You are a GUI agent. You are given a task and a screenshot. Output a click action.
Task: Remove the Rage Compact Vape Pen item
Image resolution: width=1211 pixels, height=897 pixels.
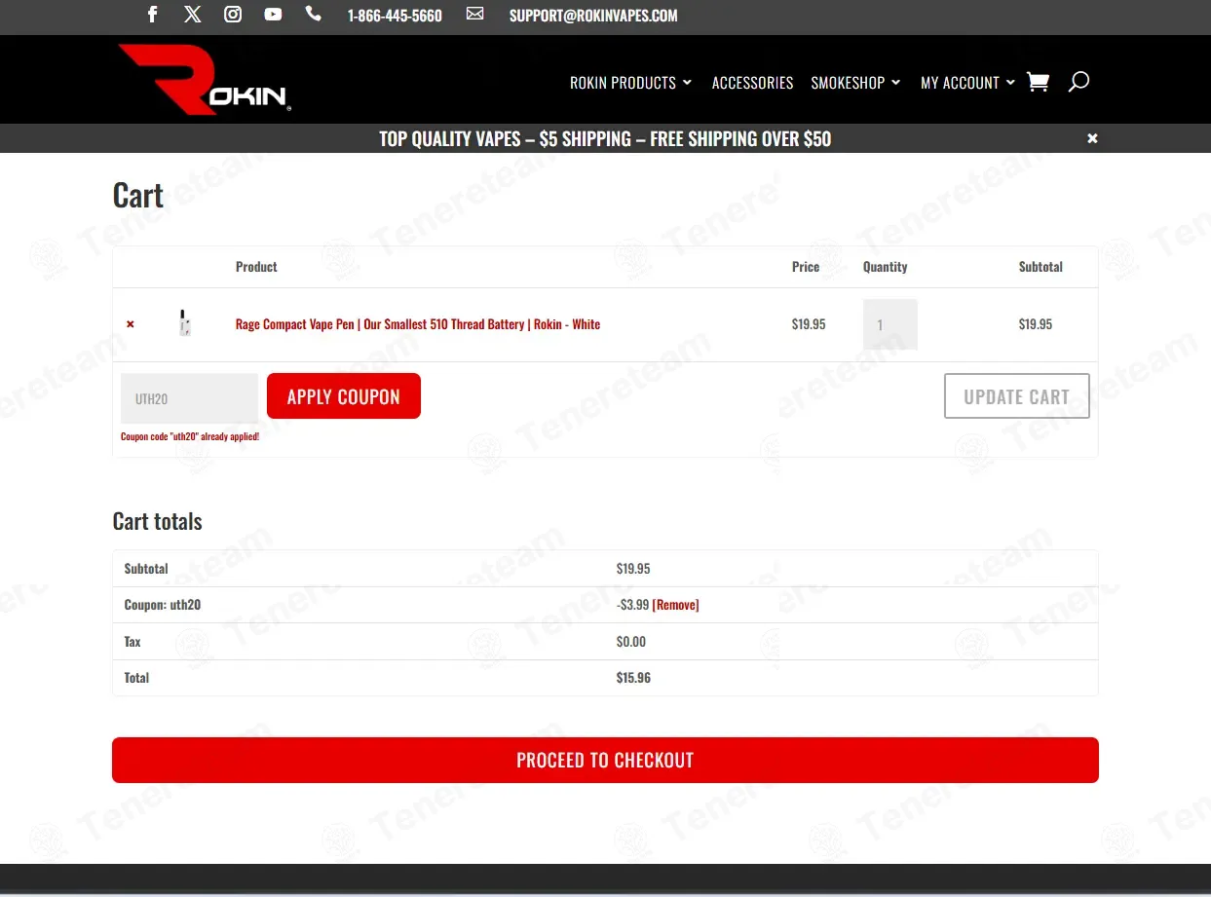(131, 324)
